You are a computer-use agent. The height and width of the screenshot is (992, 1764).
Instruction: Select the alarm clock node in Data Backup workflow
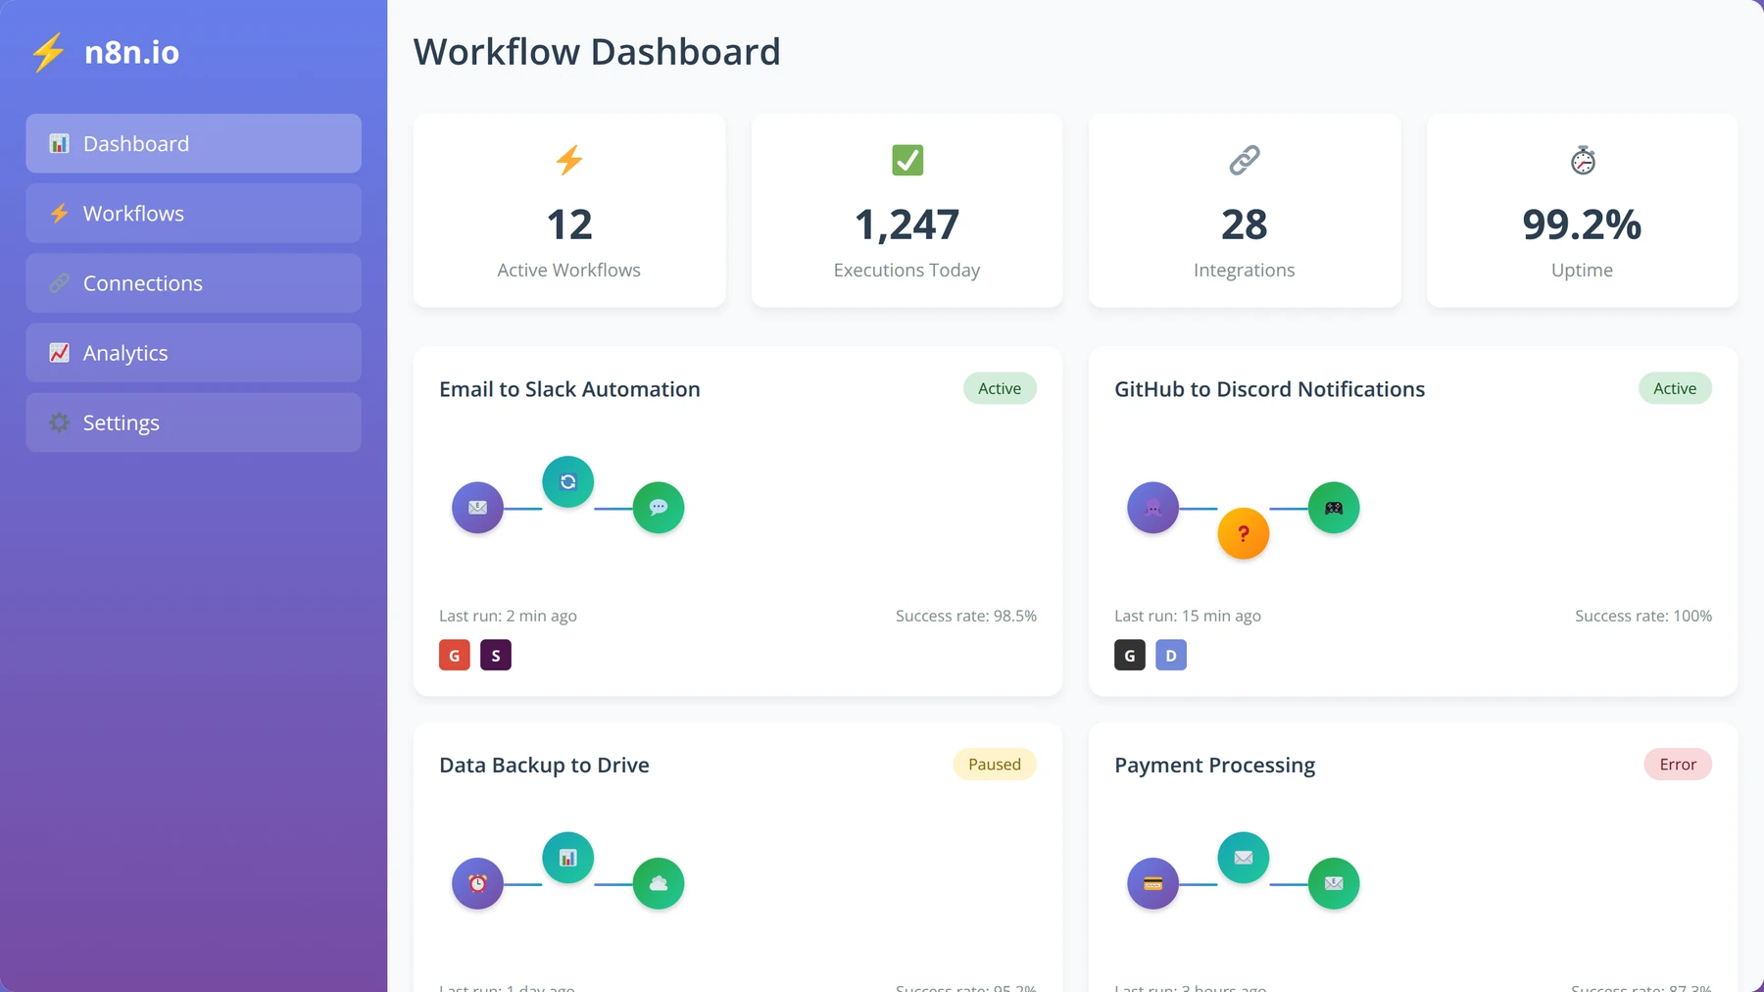click(x=477, y=883)
